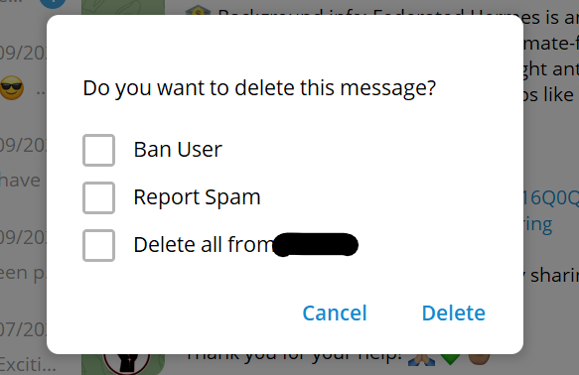Click the 'Ban User' label text

point(178,150)
